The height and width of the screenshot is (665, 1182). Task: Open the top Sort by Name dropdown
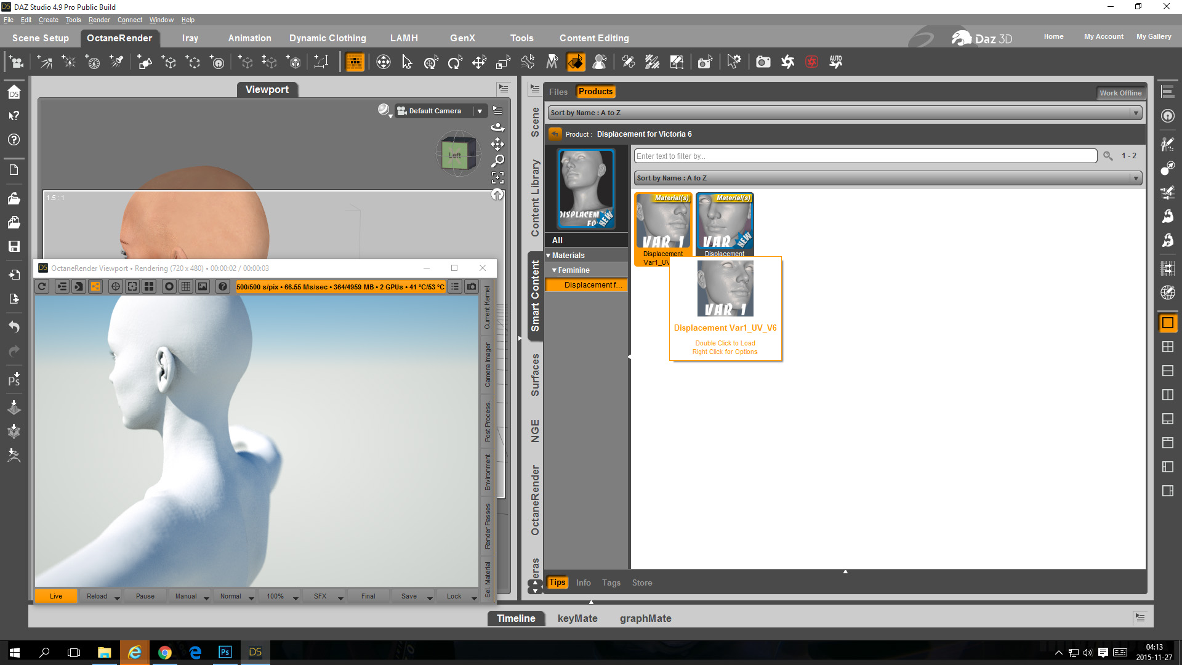click(845, 113)
